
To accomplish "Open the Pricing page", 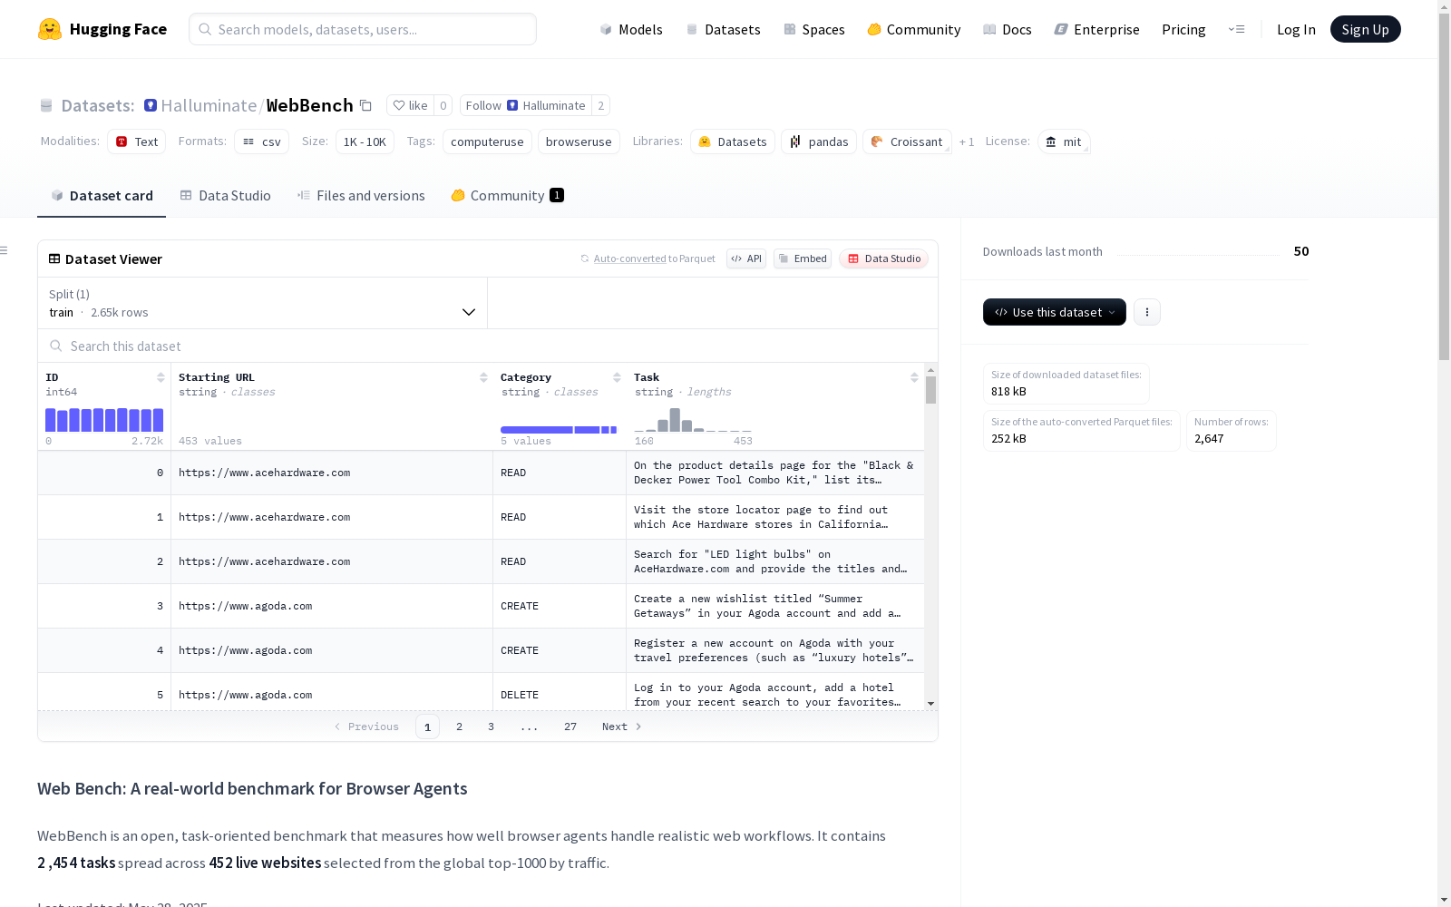I will tap(1183, 29).
